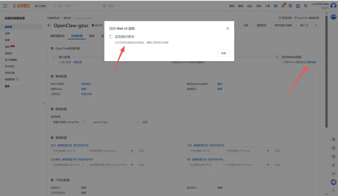Toggle visibility of 企业微信 encodingAESKey
338x196 pixels.
(x=132, y=165)
